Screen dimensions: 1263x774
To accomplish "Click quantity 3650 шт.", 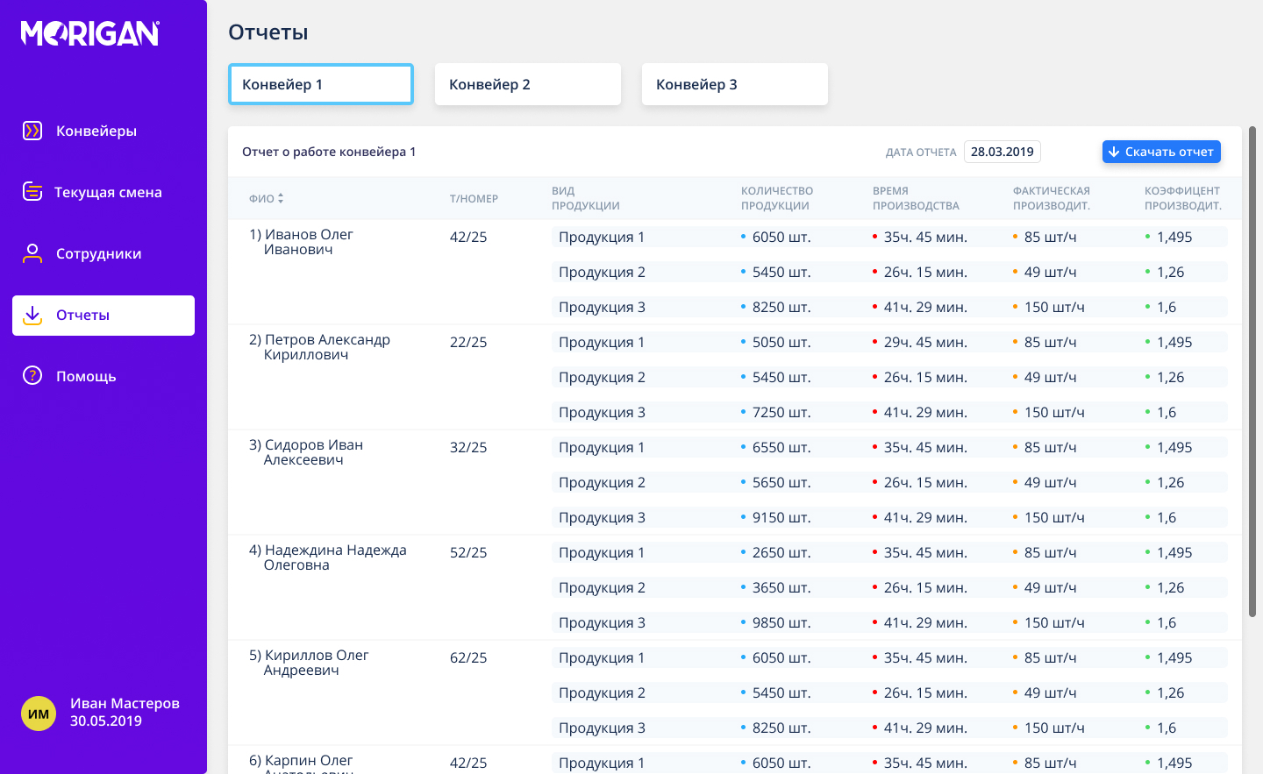I will tap(781, 587).
